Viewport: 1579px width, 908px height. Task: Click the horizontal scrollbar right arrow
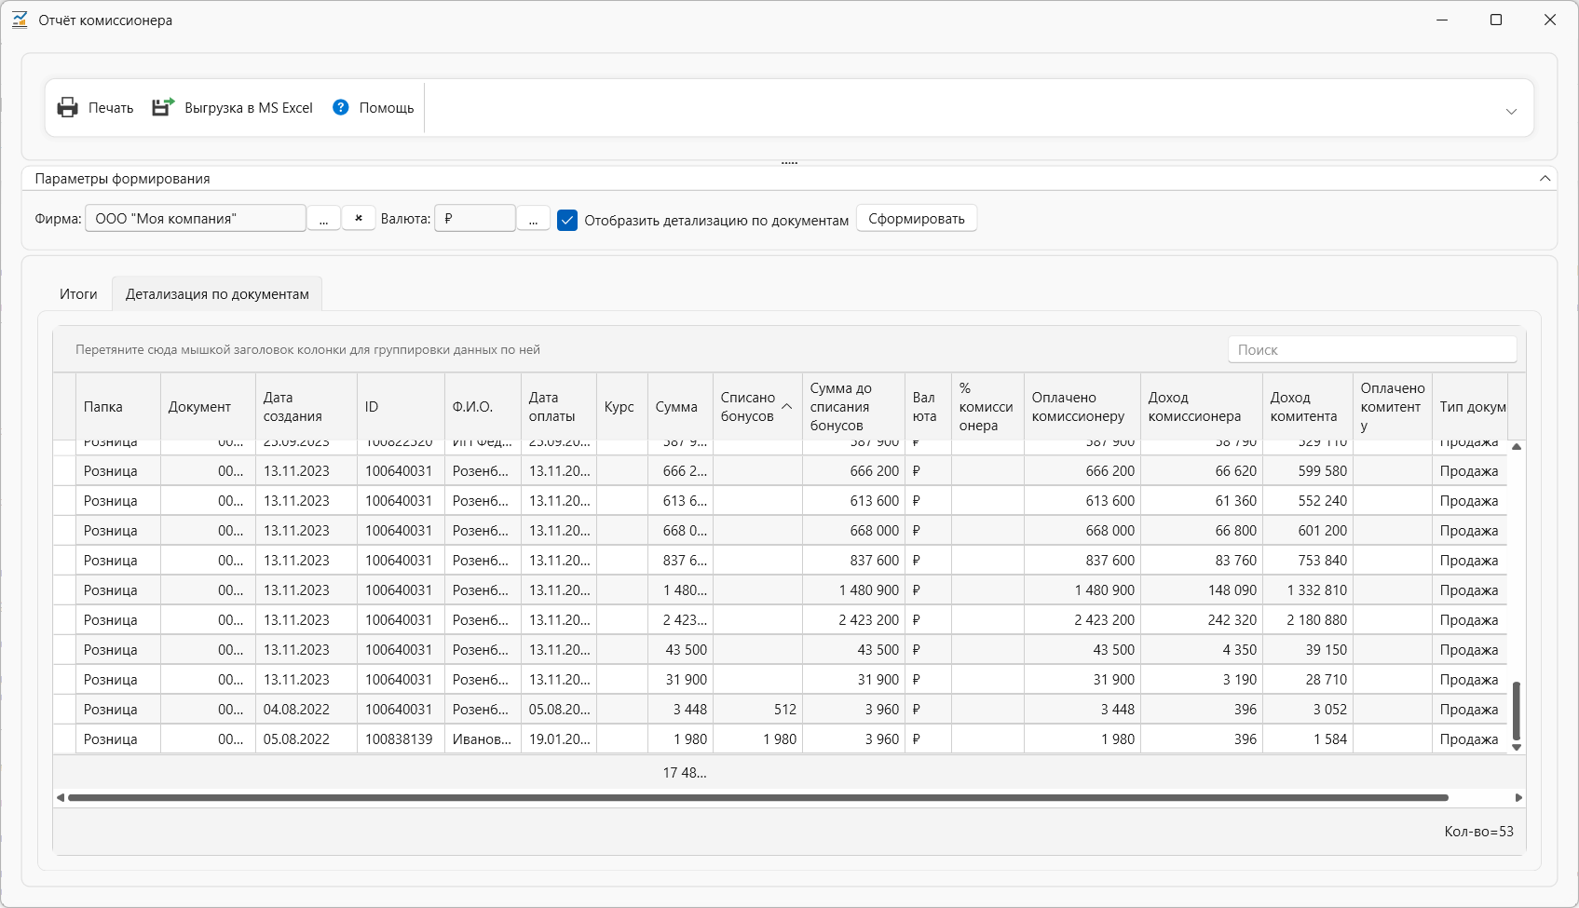click(1518, 797)
